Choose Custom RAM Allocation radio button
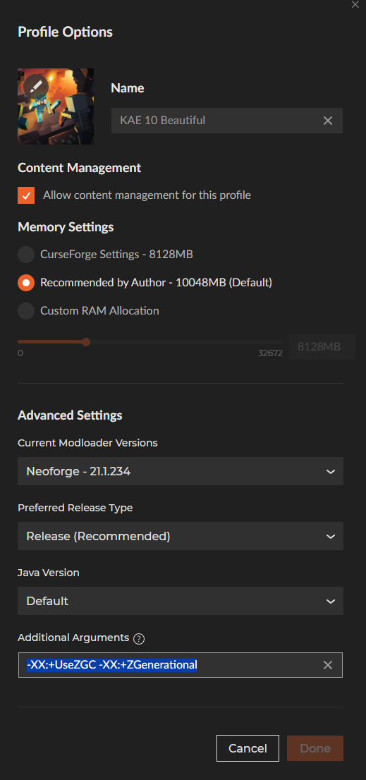The width and height of the screenshot is (366, 780). coord(26,311)
